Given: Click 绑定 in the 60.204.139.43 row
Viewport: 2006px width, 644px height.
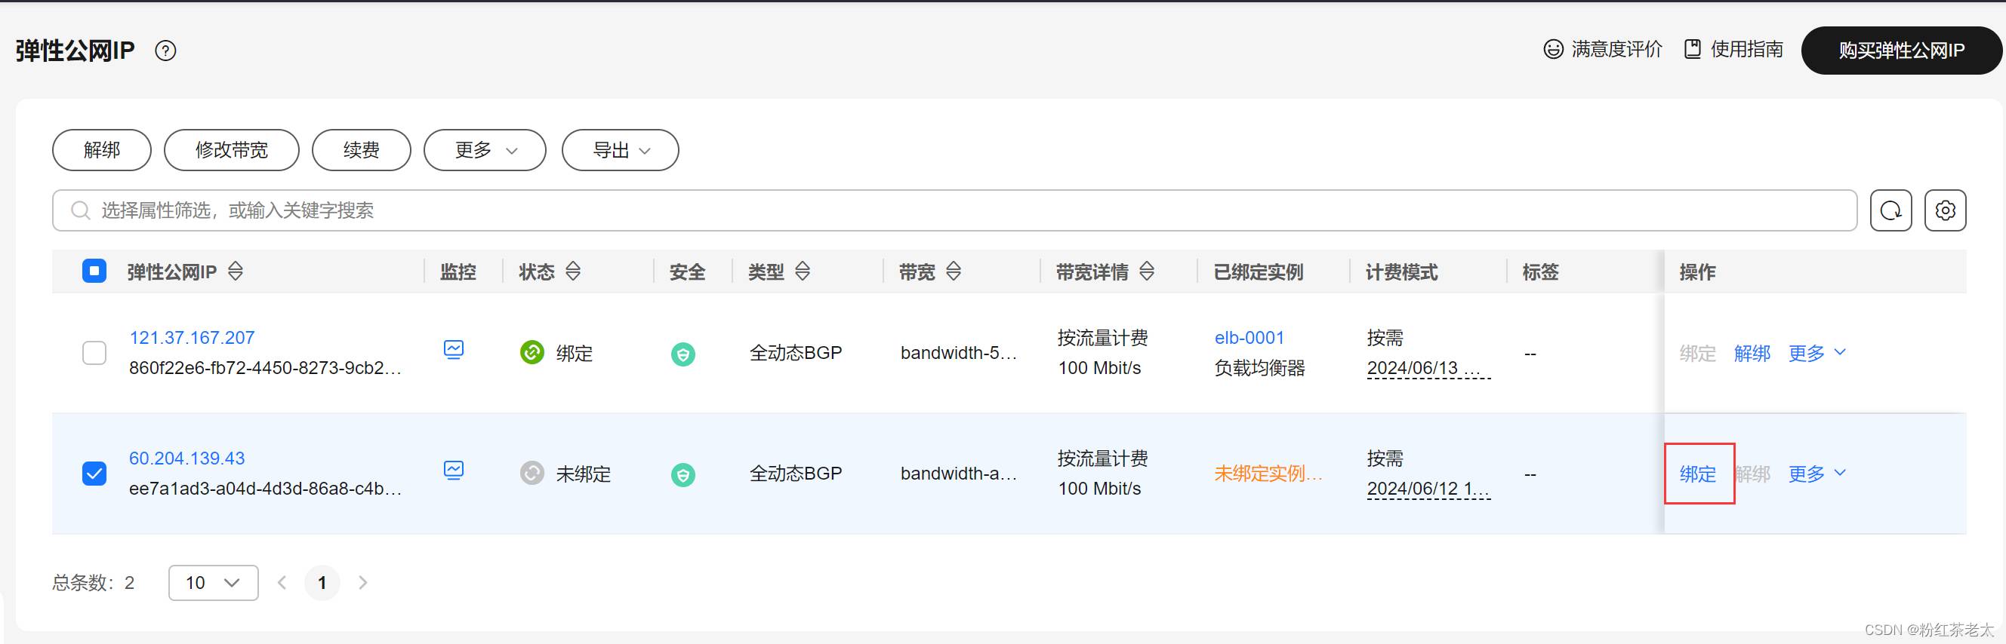Looking at the screenshot, I should (x=1698, y=474).
